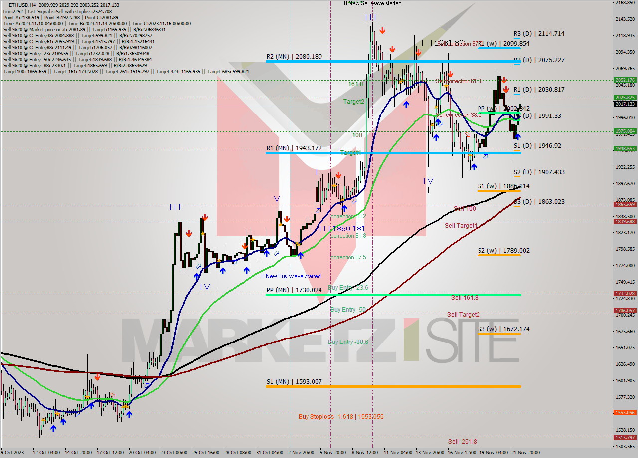Click the red 1706.057 price tag
Screen dimensions: 638x458
point(625,311)
